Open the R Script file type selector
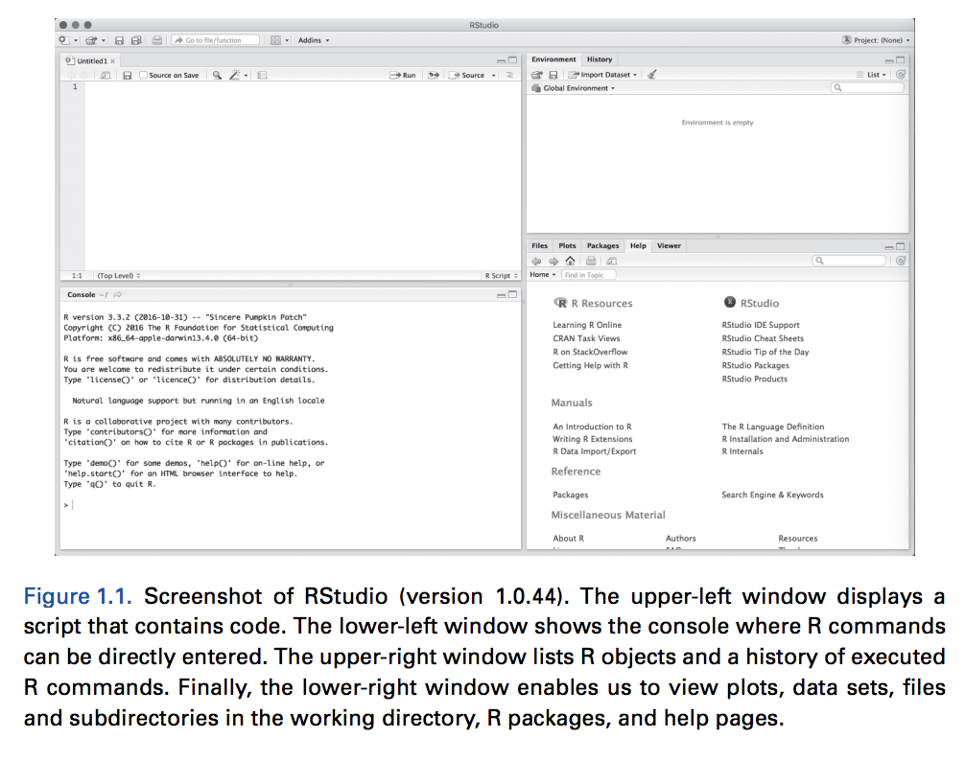The width and height of the screenshot is (965, 761). click(x=502, y=276)
